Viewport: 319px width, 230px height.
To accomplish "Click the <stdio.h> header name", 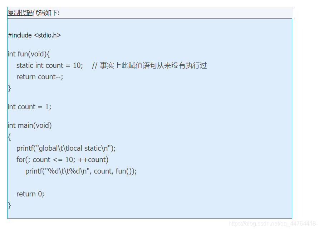I will point(47,35).
